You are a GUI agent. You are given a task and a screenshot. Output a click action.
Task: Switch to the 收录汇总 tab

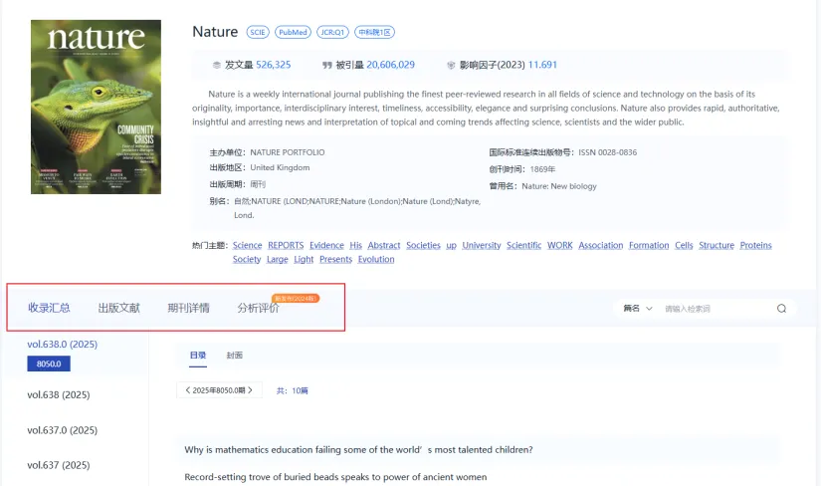[49, 308]
